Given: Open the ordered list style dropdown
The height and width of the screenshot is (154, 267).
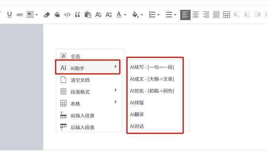Looking at the screenshot, I should click(x=158, y=15).
